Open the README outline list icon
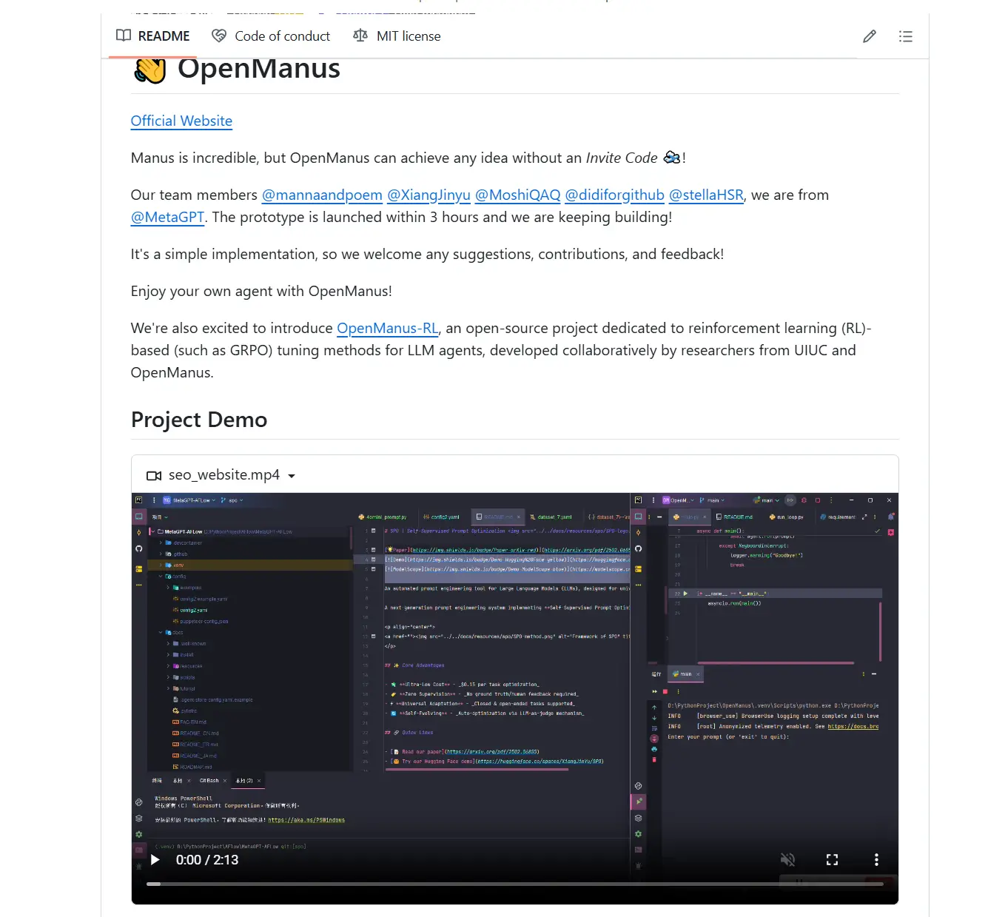 (906, 36)
